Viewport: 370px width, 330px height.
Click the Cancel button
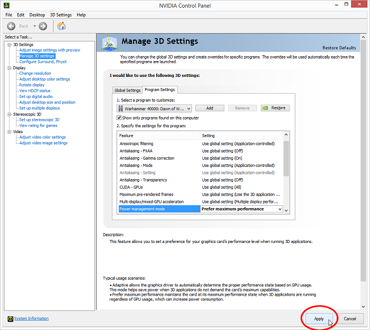coord(350,319)
